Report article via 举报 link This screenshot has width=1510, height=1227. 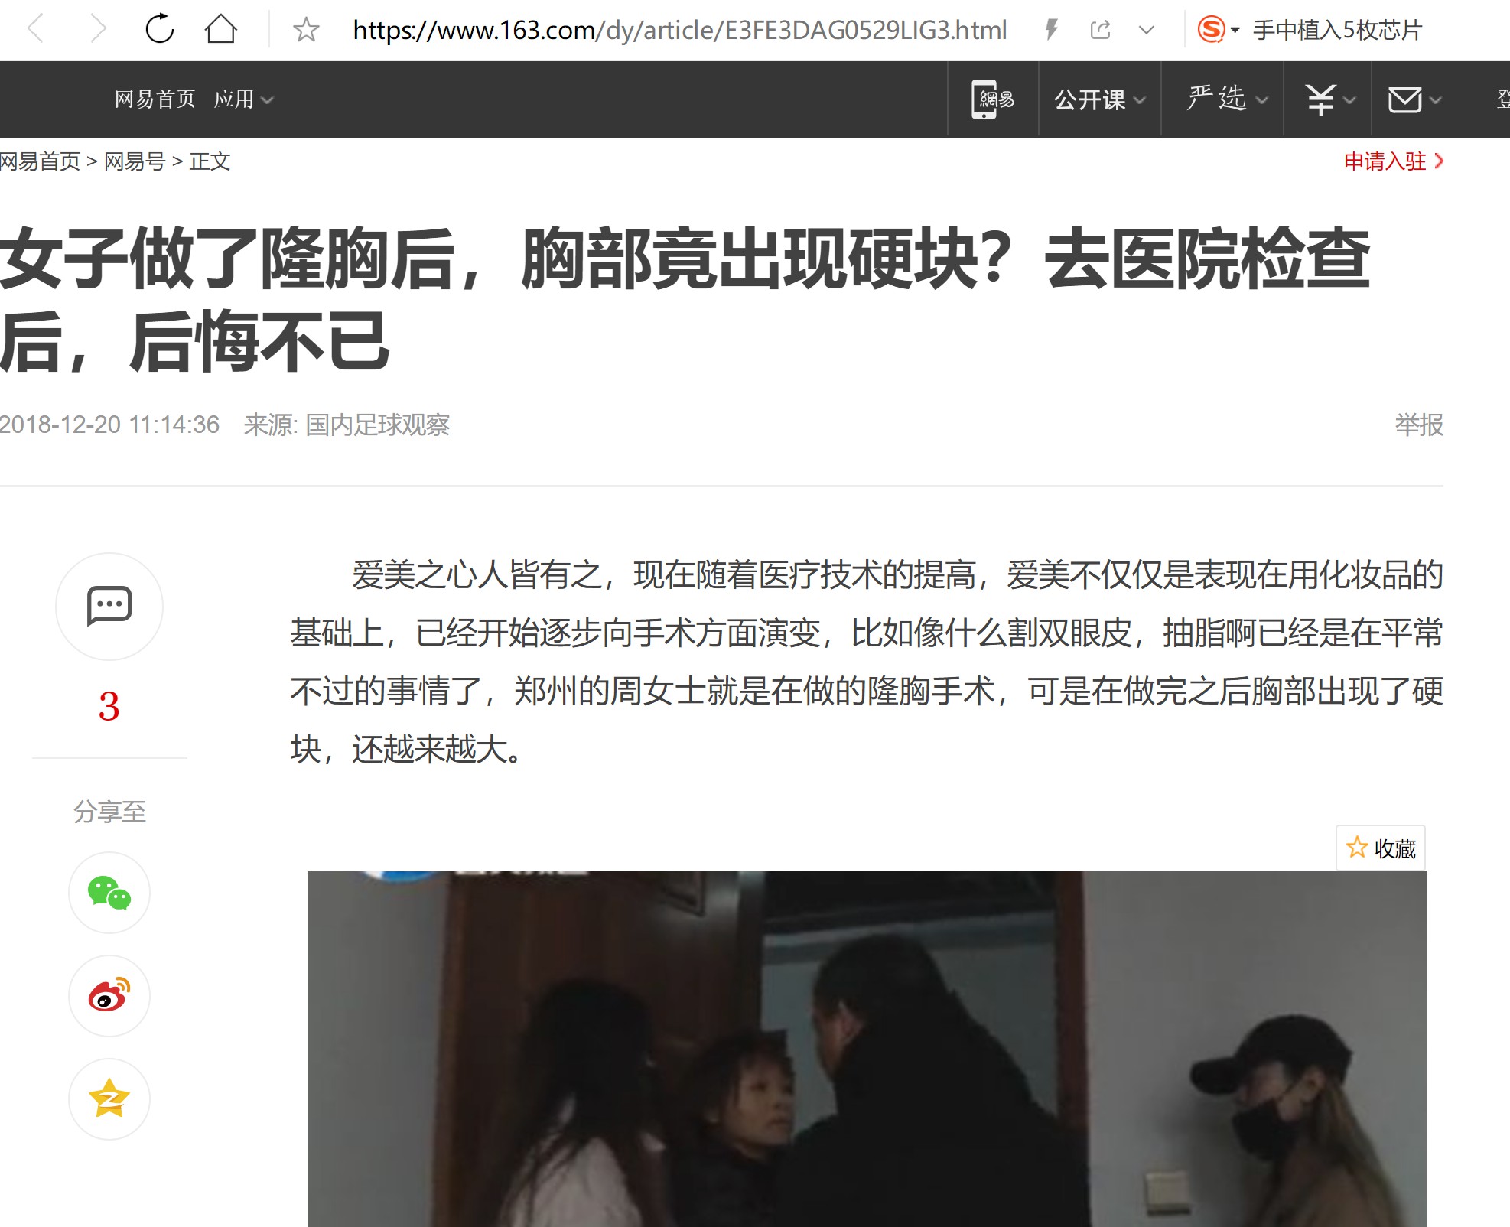tap(1419, 425)
